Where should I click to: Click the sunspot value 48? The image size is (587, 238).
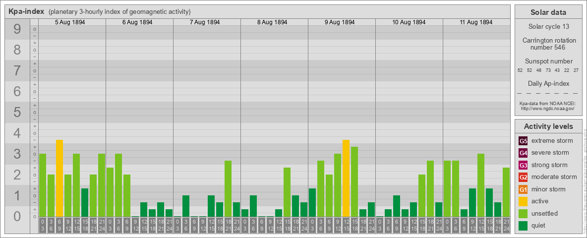[539, 70]
